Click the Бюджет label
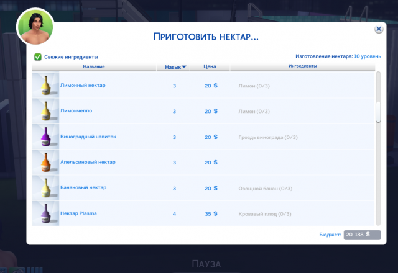 click(330, 235)
